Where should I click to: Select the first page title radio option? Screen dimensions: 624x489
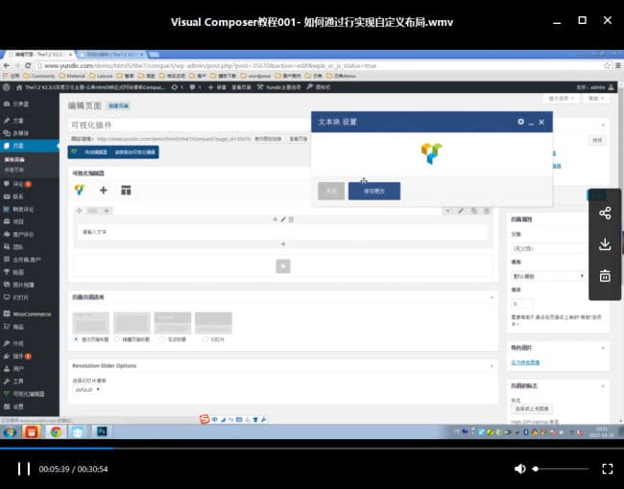tap(76, 339)
